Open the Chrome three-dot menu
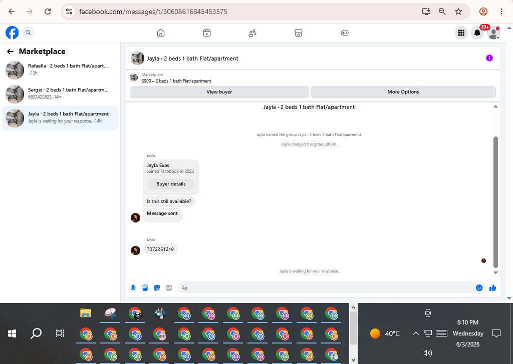 501,11
